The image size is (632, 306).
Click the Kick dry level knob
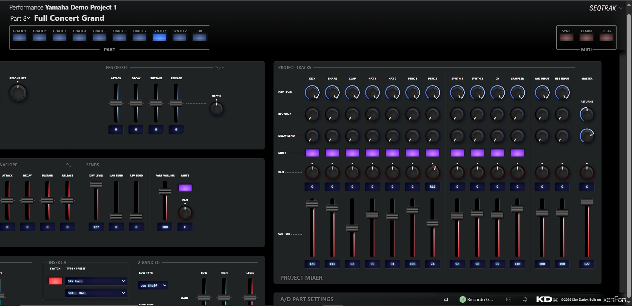tap(312, 93)
